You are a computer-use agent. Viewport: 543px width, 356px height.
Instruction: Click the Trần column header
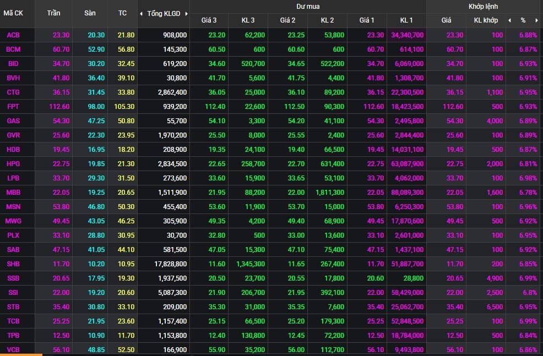tap(53, 13)
